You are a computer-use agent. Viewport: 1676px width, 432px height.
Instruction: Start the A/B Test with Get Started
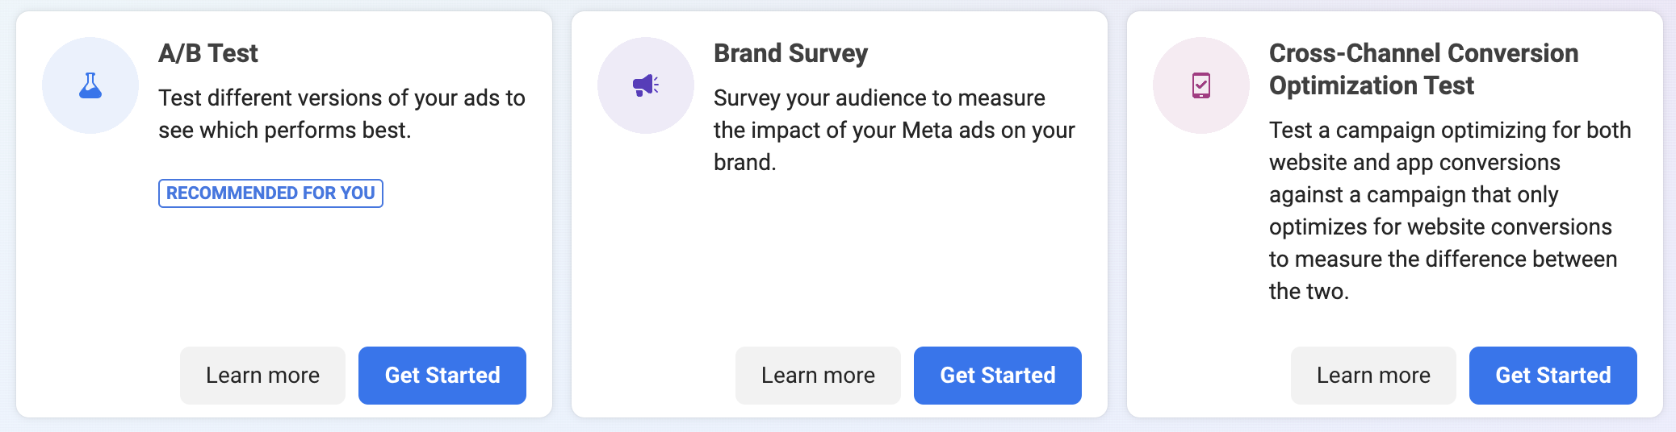pyautogui.click(x=442, y=376)
